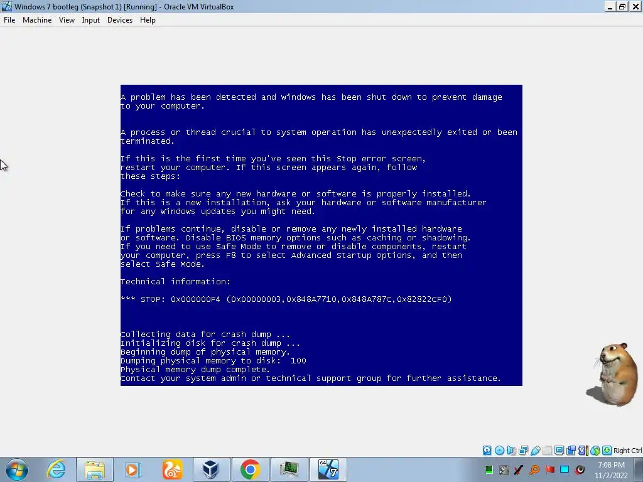Image resolution: width=643 pixels, height=482 pixels.
Task: Click the orange magnifier tray icon
Action: tap(534, 469)
